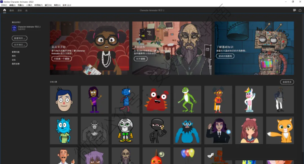The height and width of the screenshot is (164, 304).
Task: Select the soccer ball character puppet
Action: tap(126, 130)
